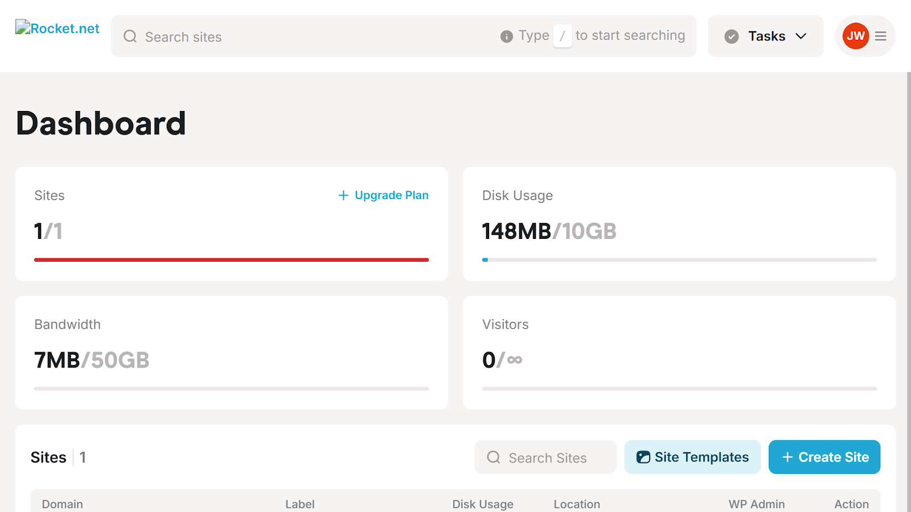
Task: Click into the Search Sites table filter
Action: 545,457
